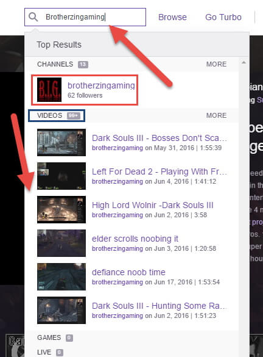Click the Top Results heading
Image resolution: width=263 pixels, height=357 pixels.
tap(59, 45)
